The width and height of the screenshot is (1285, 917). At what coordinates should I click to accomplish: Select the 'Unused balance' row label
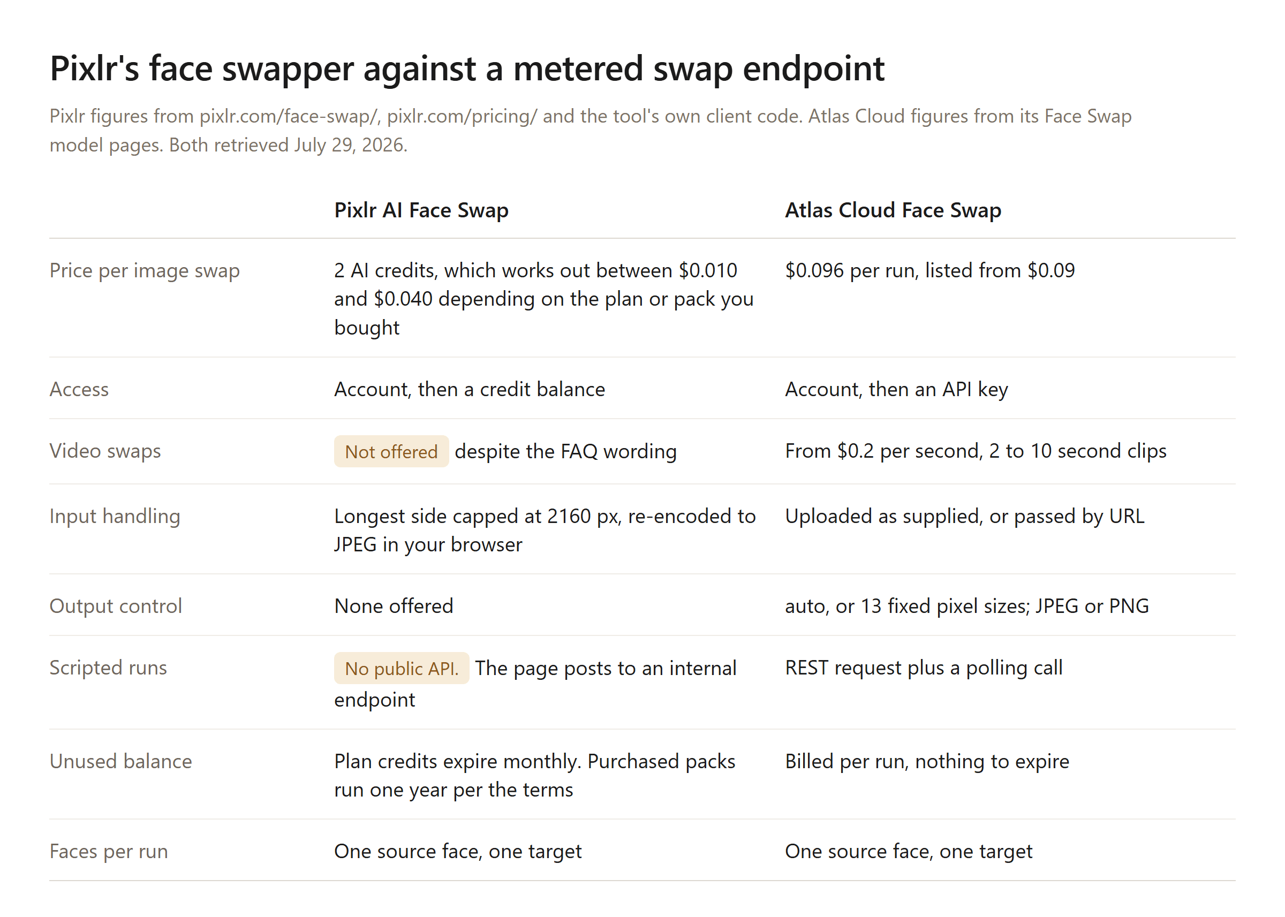tap(121, 761)
